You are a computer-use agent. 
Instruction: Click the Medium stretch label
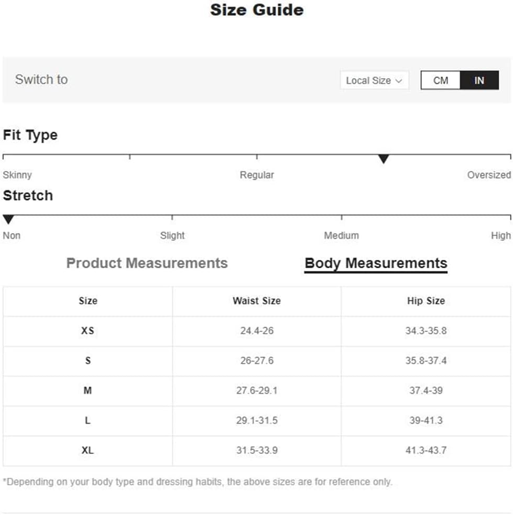point(341,235)
